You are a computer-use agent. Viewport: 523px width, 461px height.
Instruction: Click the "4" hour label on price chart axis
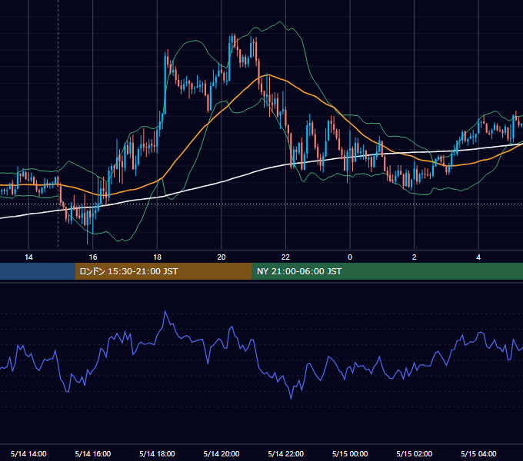(478, 257)
